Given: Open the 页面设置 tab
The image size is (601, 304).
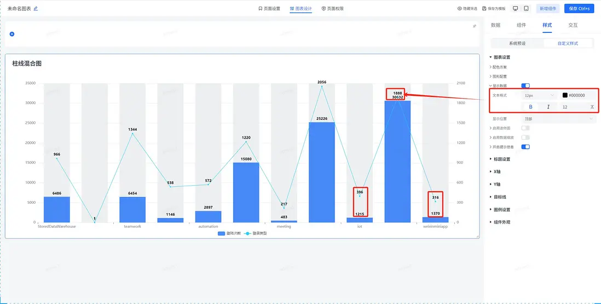Looking at the screenshot, I should pyautogui.click(x=269, y=8).
